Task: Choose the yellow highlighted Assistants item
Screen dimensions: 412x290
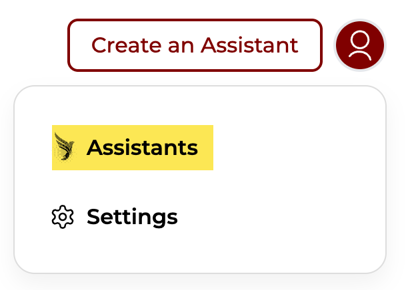Action: [133, 148]
